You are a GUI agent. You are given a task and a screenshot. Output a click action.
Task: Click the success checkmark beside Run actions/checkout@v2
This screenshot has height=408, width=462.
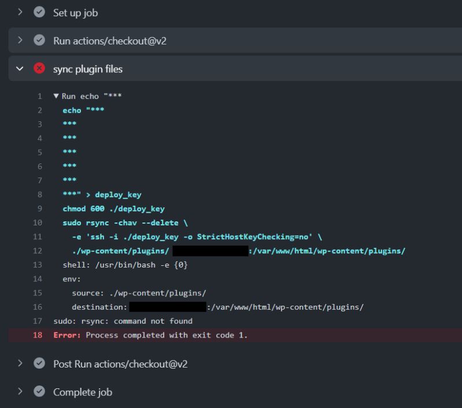pyautogui.click(x=39, y=40)
